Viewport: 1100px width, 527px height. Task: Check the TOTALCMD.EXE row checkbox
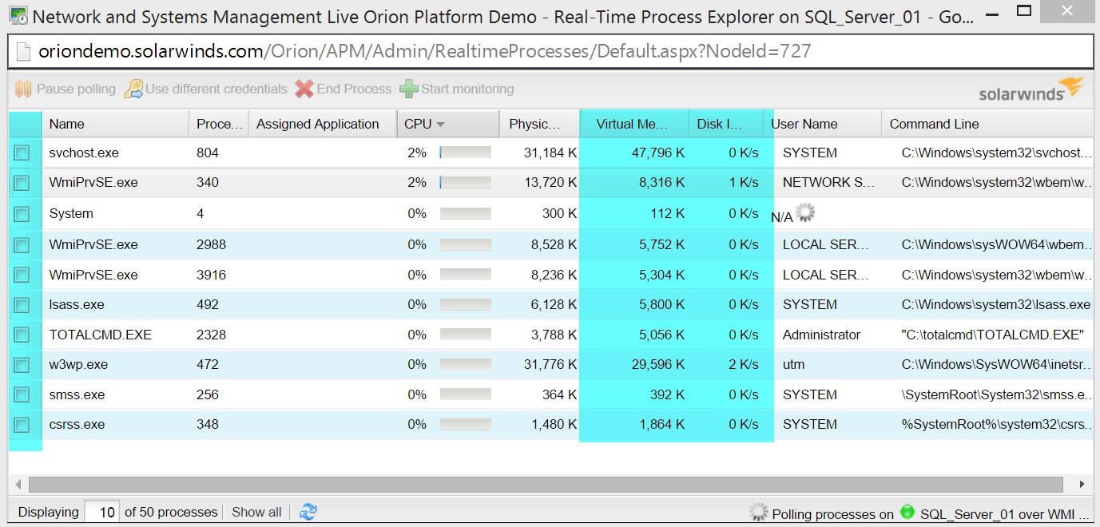(x=22, y=335)
